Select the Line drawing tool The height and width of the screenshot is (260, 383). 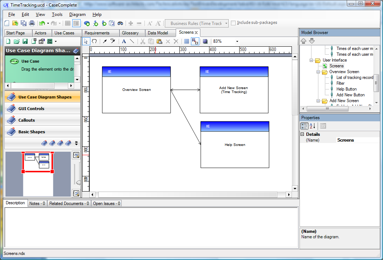point(132,41)
